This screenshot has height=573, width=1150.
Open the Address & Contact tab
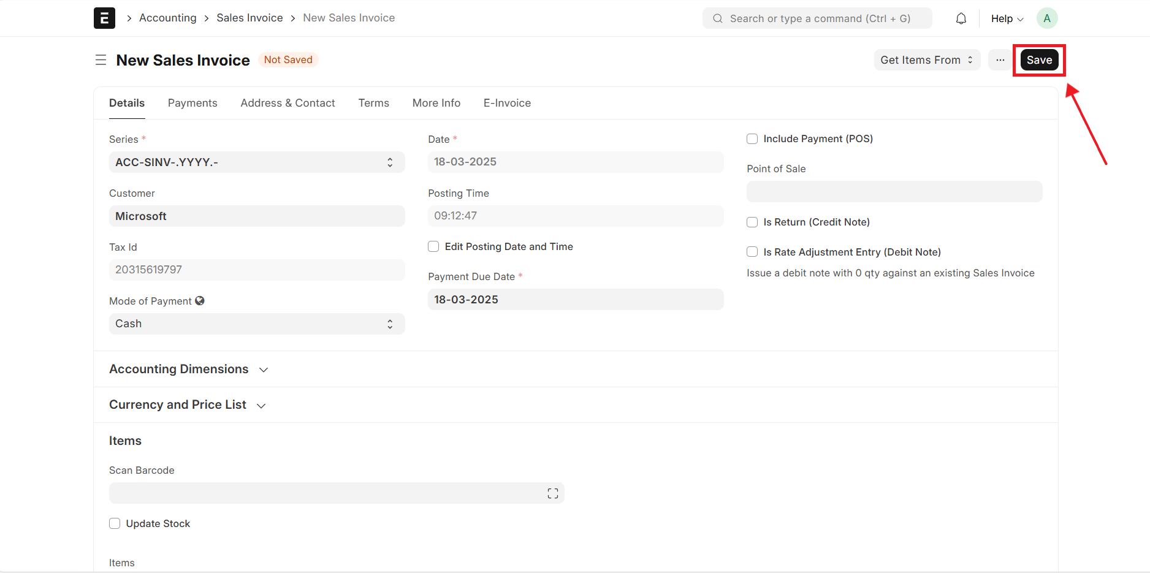pos(287,103)
